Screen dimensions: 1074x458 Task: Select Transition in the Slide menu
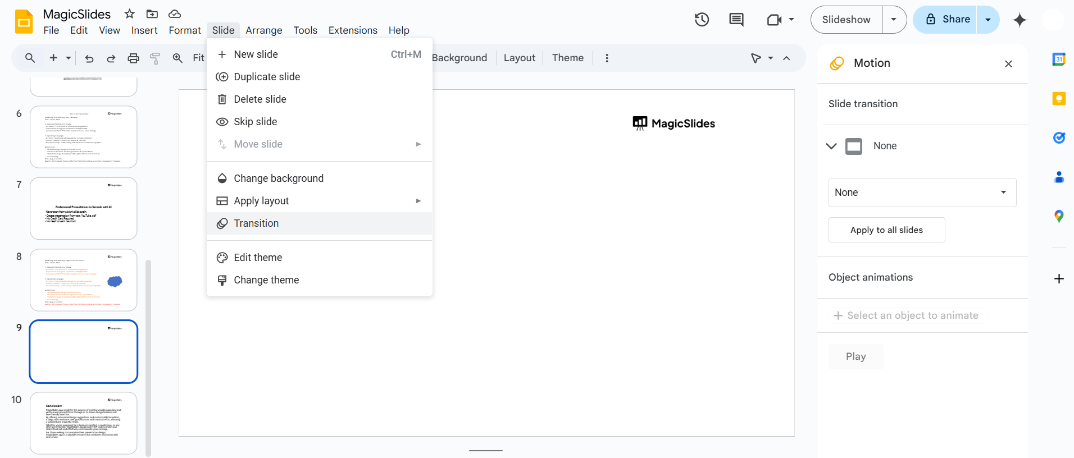tap(256, 223)
